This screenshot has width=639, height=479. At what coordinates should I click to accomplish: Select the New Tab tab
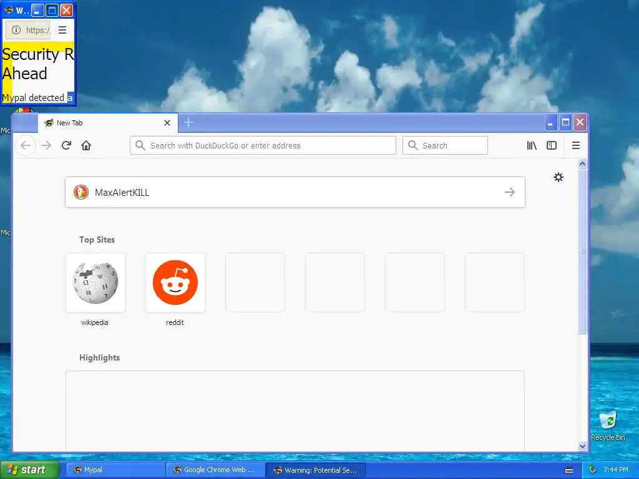108,123
